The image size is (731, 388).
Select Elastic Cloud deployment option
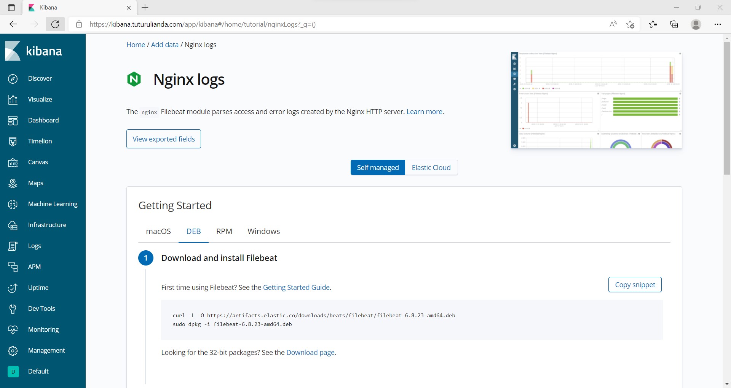click(431, 168)
